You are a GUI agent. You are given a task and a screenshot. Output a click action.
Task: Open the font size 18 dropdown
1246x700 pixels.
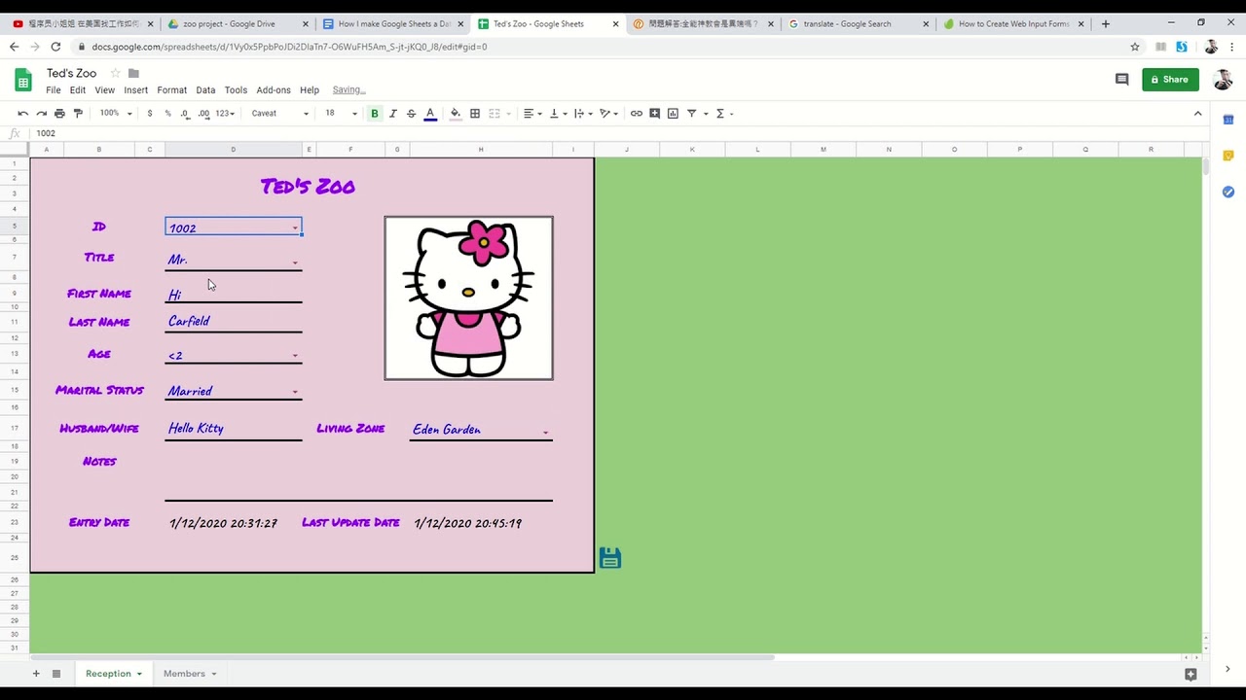341,114
